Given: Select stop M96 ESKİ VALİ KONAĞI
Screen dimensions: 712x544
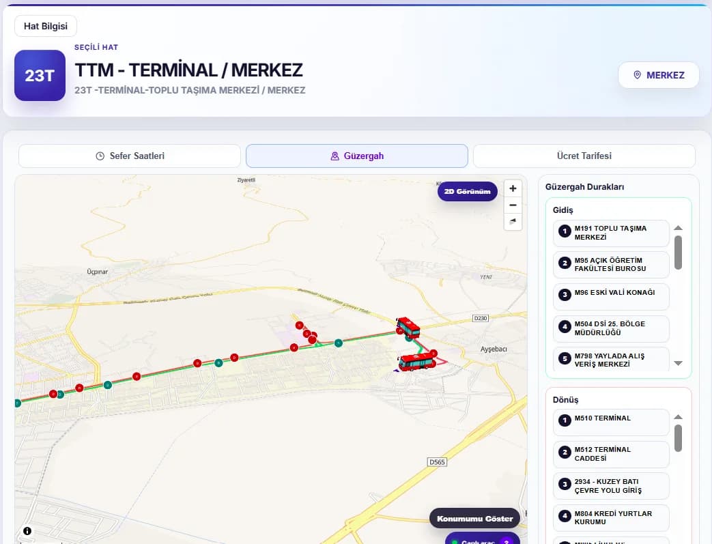Looking at the screenshot, I should coord(611,296).
